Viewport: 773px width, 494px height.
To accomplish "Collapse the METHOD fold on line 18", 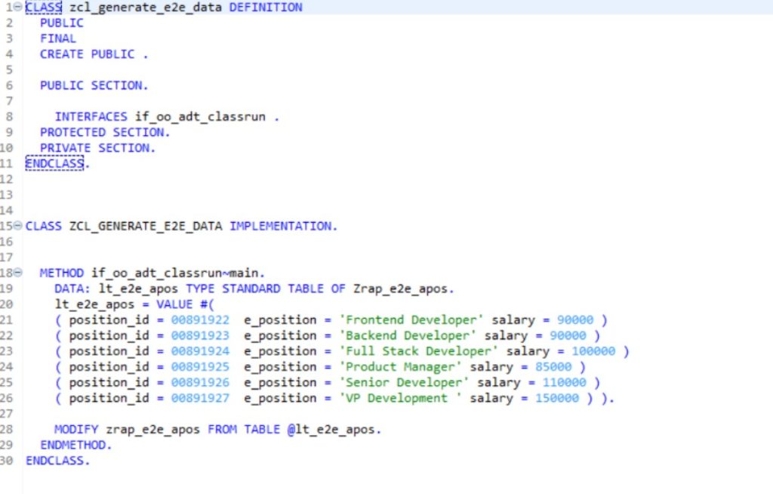I will pyautogui.click(x=18, y=273).
